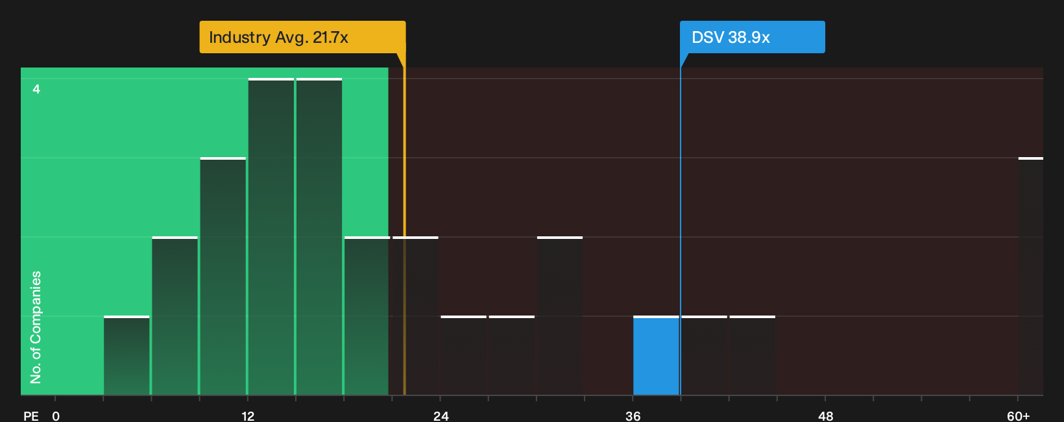Click the x-axis label 60+

point(1018,416)
